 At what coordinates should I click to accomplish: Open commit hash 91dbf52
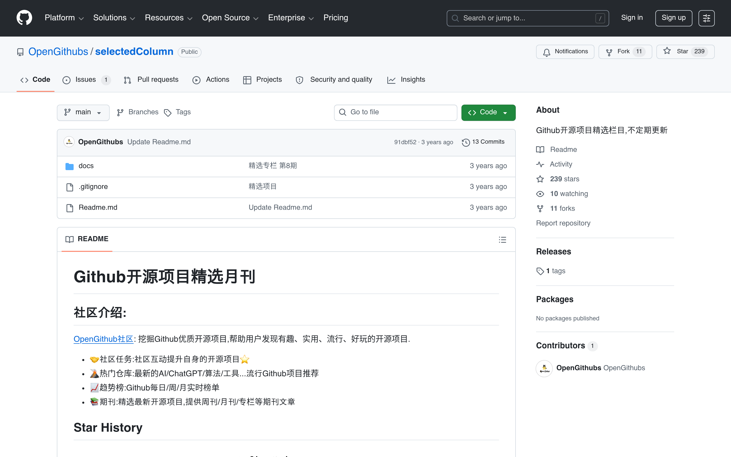point(405,142)
